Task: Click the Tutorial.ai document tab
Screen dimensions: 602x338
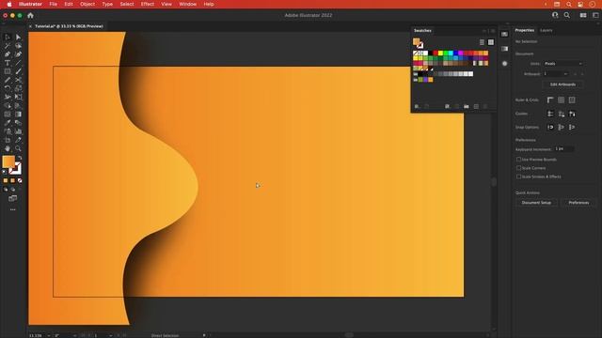Action: (69, 26)
